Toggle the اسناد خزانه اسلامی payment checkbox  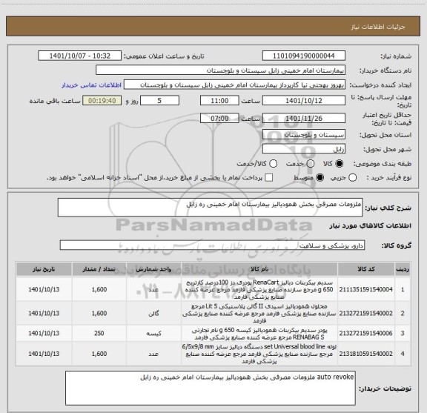tap(269, 178)
